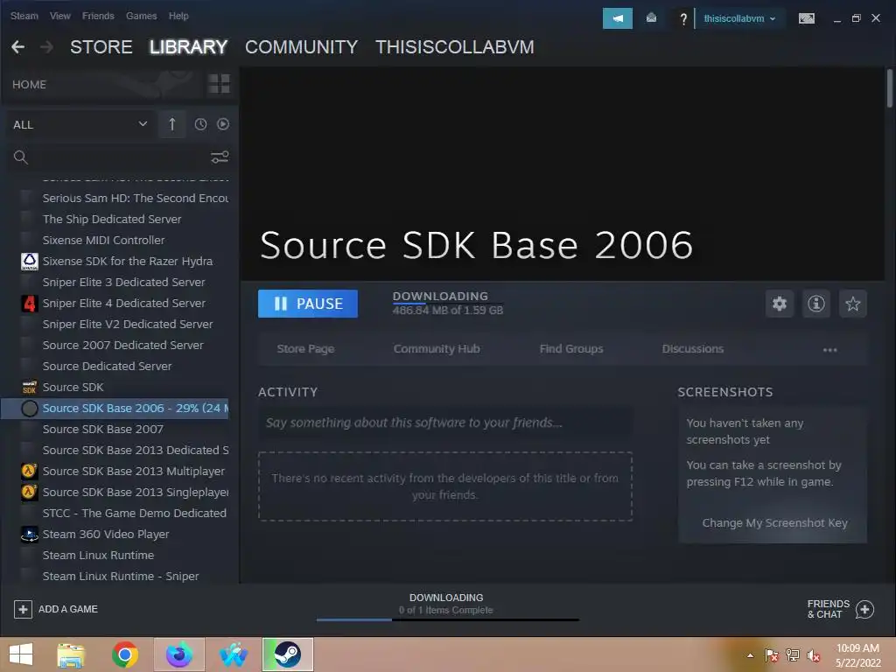The width and height of the screenshot is (896, 672).
Task: Click the Source SDK list icon
Action: 30,387
